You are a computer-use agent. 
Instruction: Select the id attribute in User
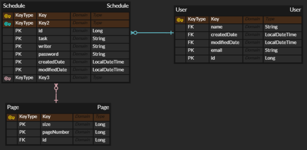click(x=226, y=59)
